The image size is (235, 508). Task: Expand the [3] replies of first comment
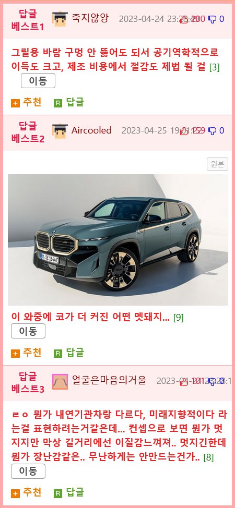coord(215,68)
